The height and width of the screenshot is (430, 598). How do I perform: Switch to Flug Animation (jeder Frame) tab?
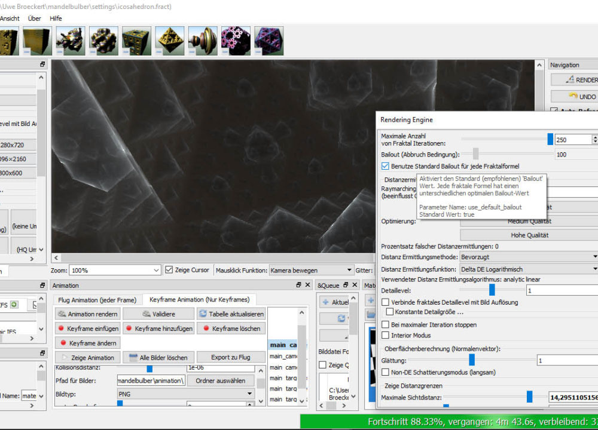(97, 300)
